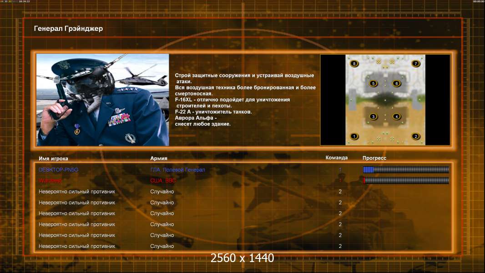This screenshot has width=485, height=273.
Task: Click the 'F-16XL - отлично подойдет' line
Action: [x=232, y=100]
